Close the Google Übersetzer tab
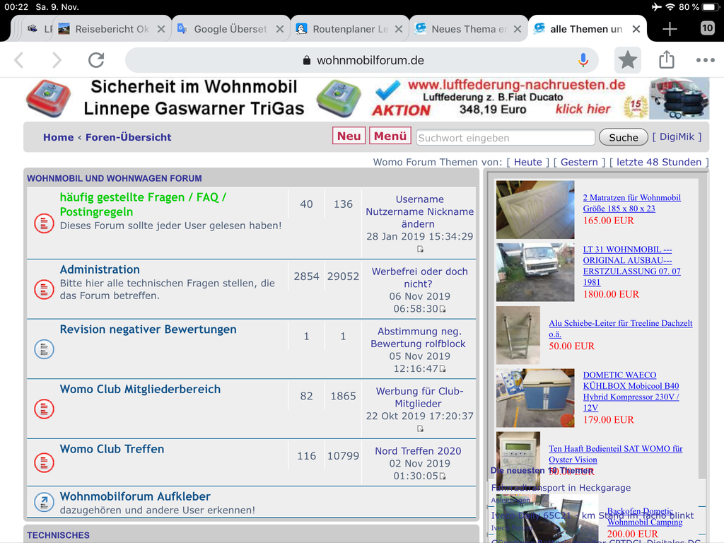Screen dimensions: 724x543 click(x=280, y=29)
